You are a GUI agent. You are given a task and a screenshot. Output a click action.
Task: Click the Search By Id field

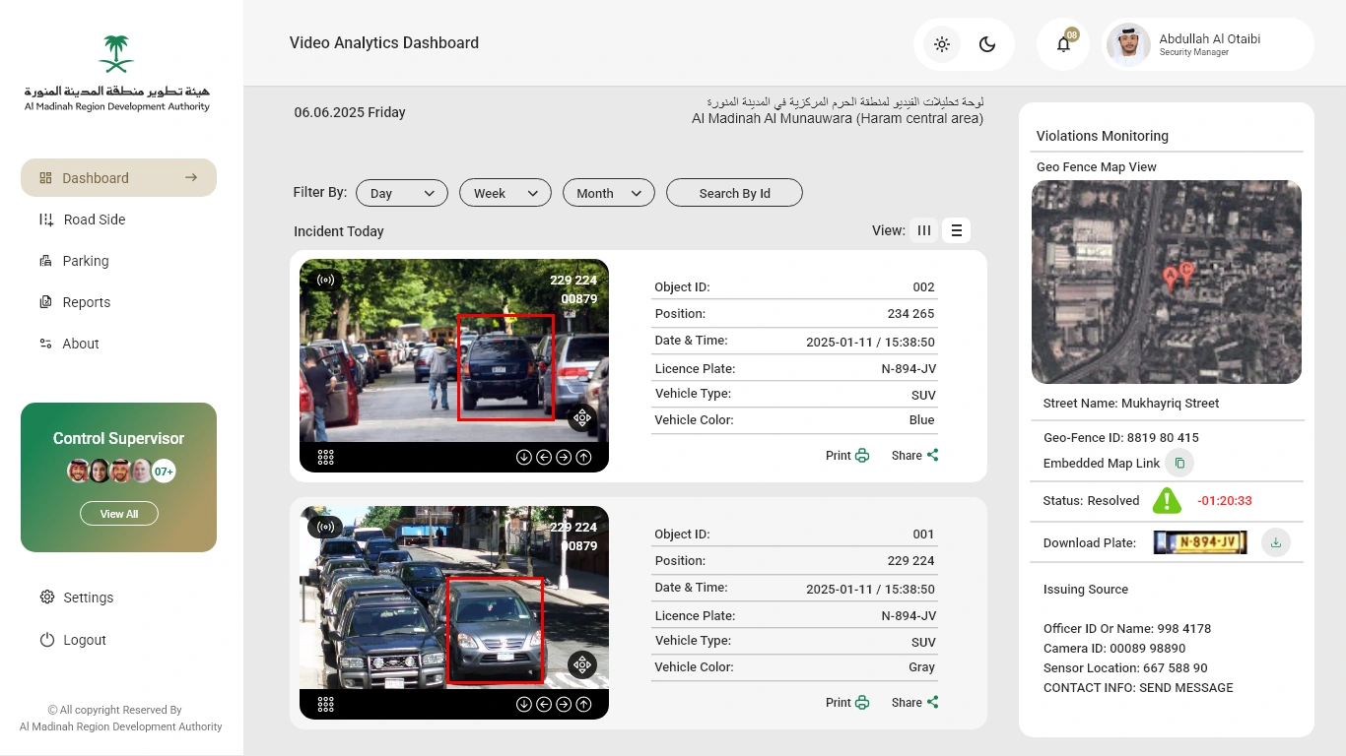pos(734,193)
